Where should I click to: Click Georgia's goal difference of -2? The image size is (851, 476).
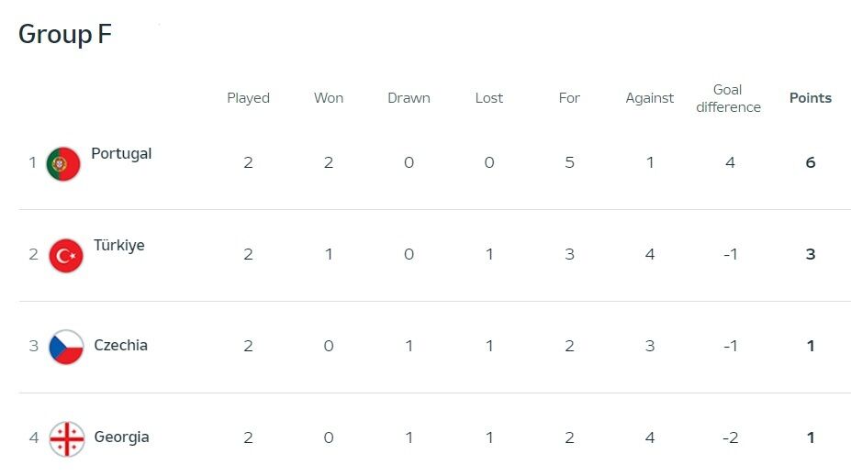coord(730,438)
